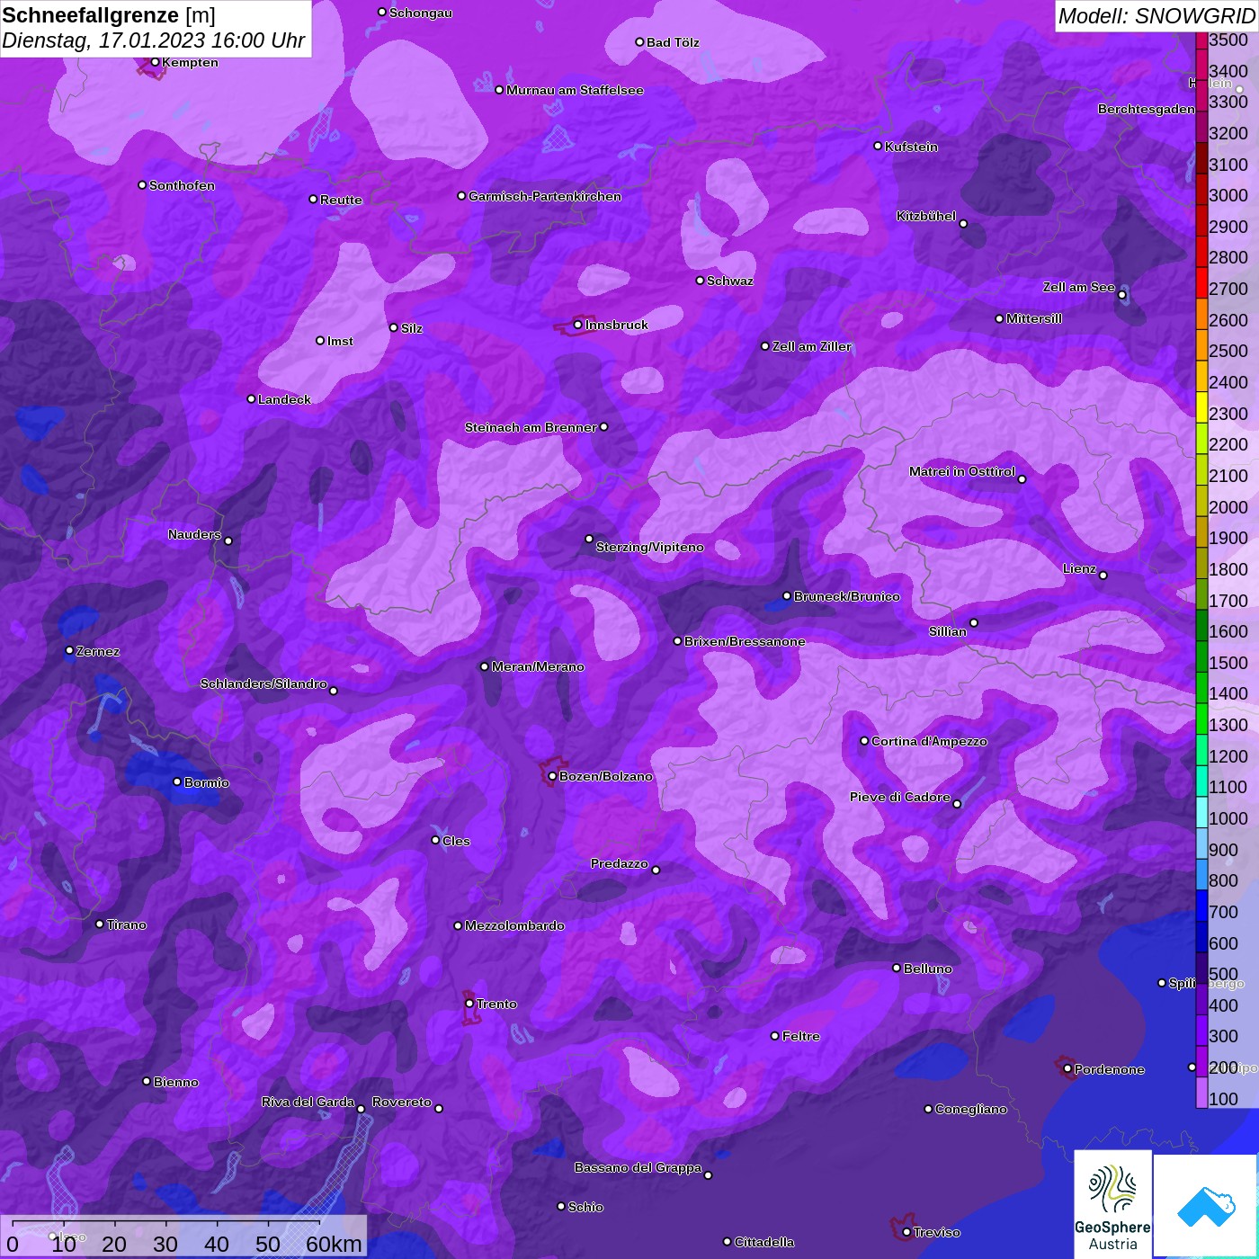The width and height of the screenshot is (1259, 1259).
Task: Click the GeoSphere Austria logo
Action: coord(1112,1202)
